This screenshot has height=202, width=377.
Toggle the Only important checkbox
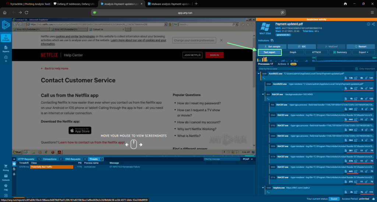(356, 69)
